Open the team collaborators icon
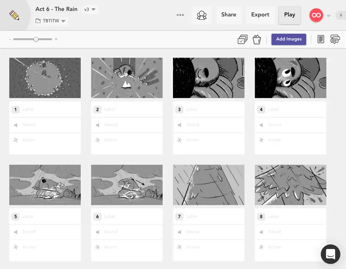346x269 pixels. (x=202, y=15)
